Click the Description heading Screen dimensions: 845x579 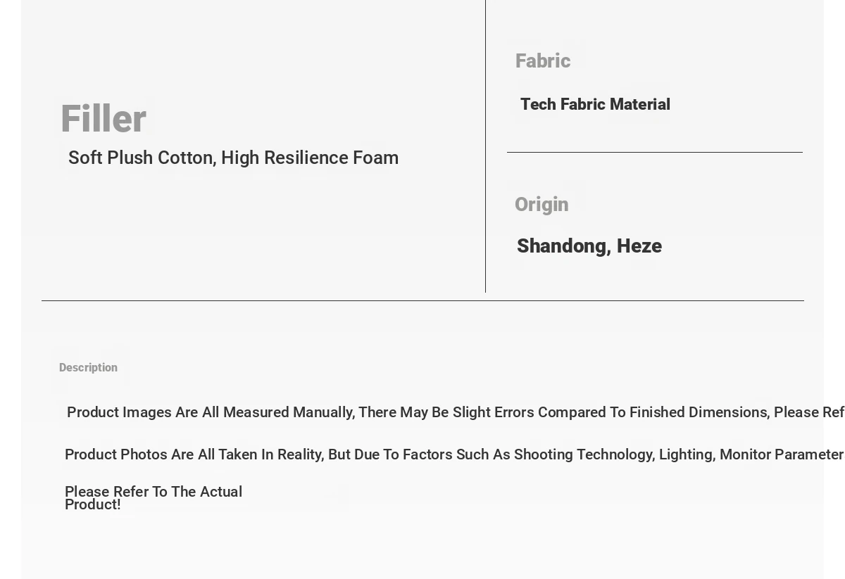[x=88, y=368]
